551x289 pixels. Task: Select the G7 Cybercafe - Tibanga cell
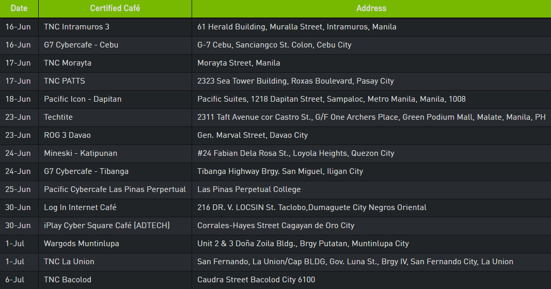tap(115, 172)
